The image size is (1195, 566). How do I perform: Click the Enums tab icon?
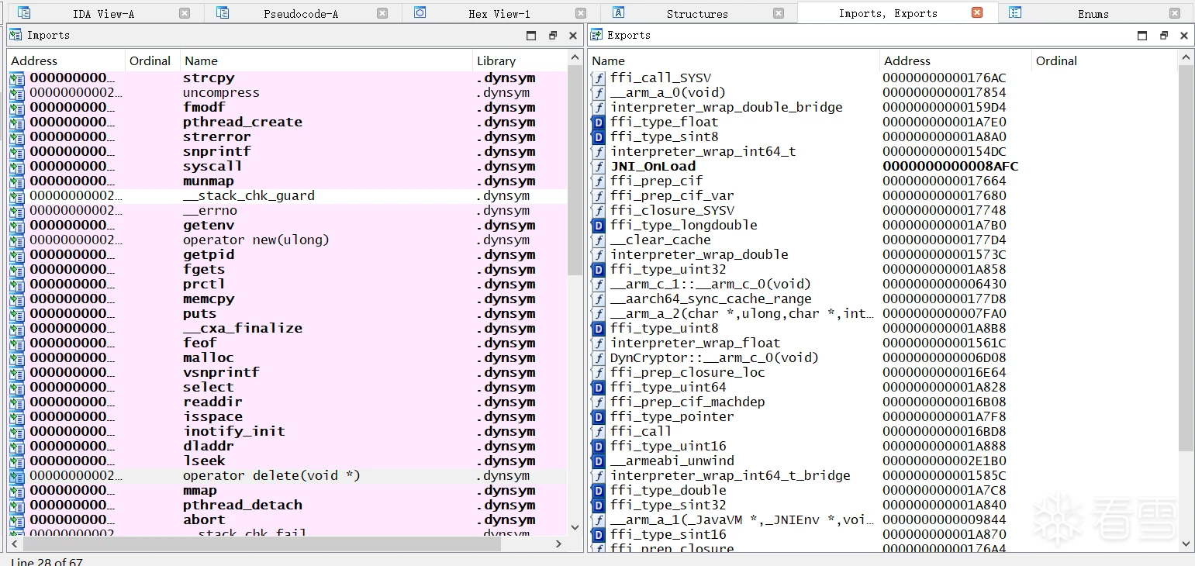coord(1015,13)
